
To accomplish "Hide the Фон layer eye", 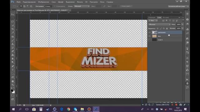I will coord(149,36).
